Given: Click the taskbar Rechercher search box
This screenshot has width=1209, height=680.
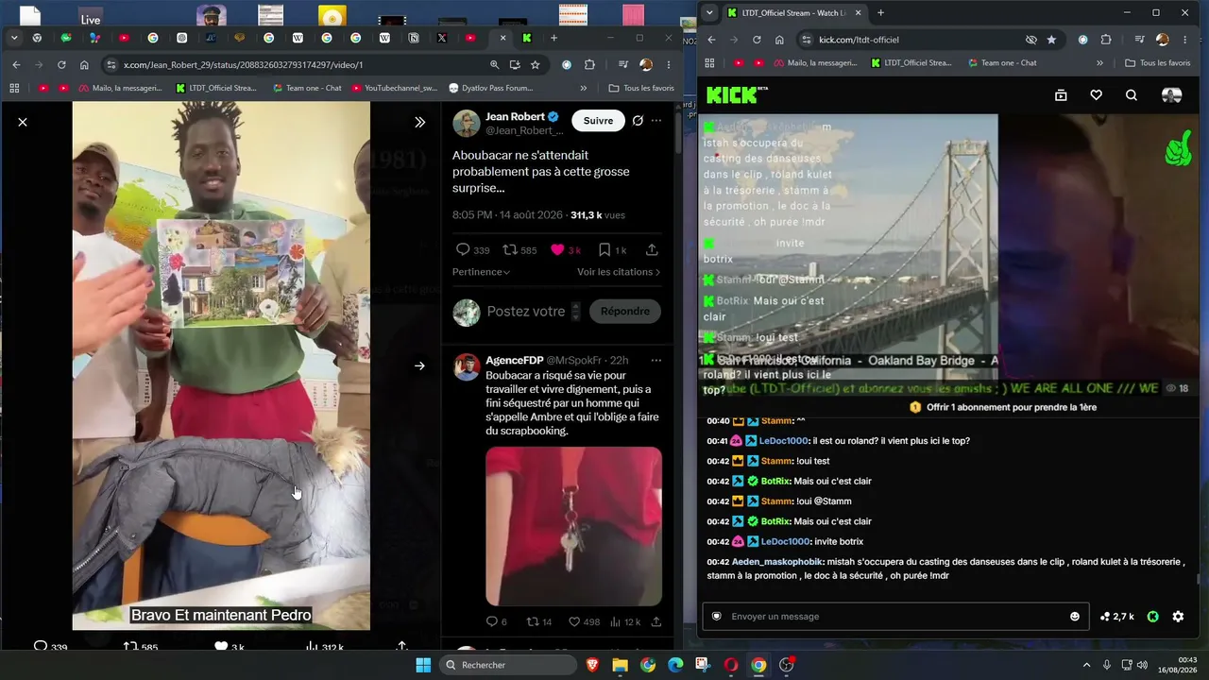Looking at the screenshot, I should click(508, 665).
